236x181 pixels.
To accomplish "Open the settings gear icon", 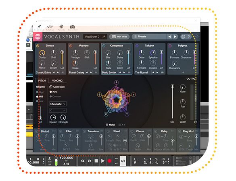I will click(183, 37).
